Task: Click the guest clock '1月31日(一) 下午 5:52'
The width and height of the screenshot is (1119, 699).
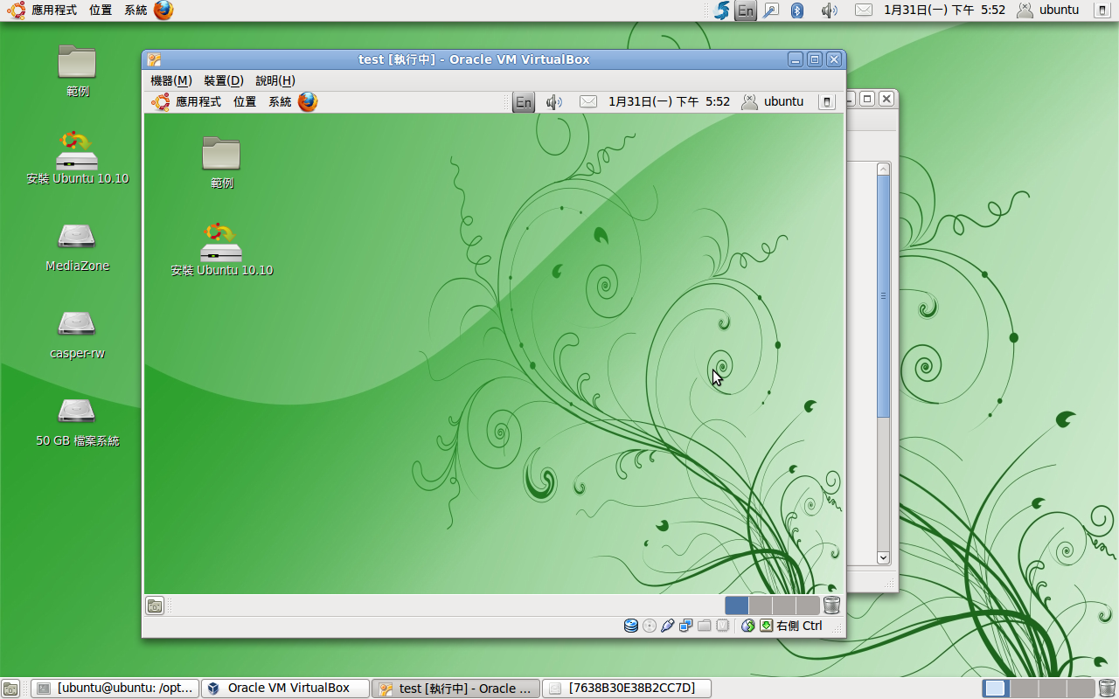Action: coord(669,102)
